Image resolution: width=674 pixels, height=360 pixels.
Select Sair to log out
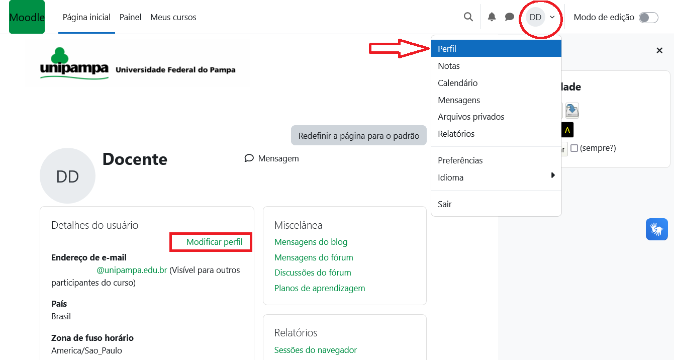point(444,204)
